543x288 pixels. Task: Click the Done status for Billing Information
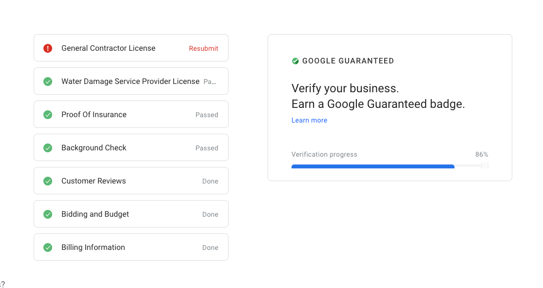pos(210,248)
